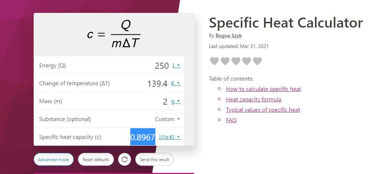
Task: Rate with the third heart icon
Action: (236, 61)
